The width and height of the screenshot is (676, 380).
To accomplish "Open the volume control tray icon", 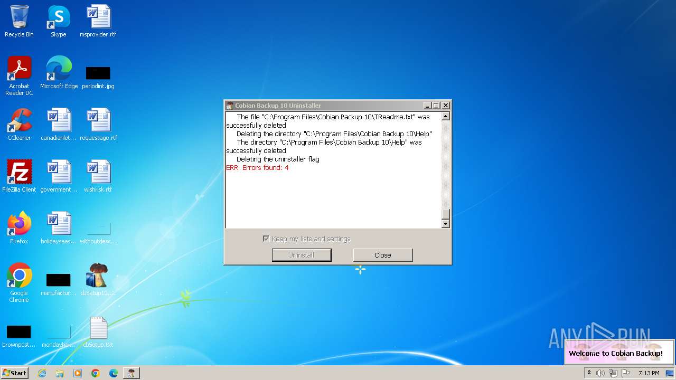I will (x=600, y=373).
